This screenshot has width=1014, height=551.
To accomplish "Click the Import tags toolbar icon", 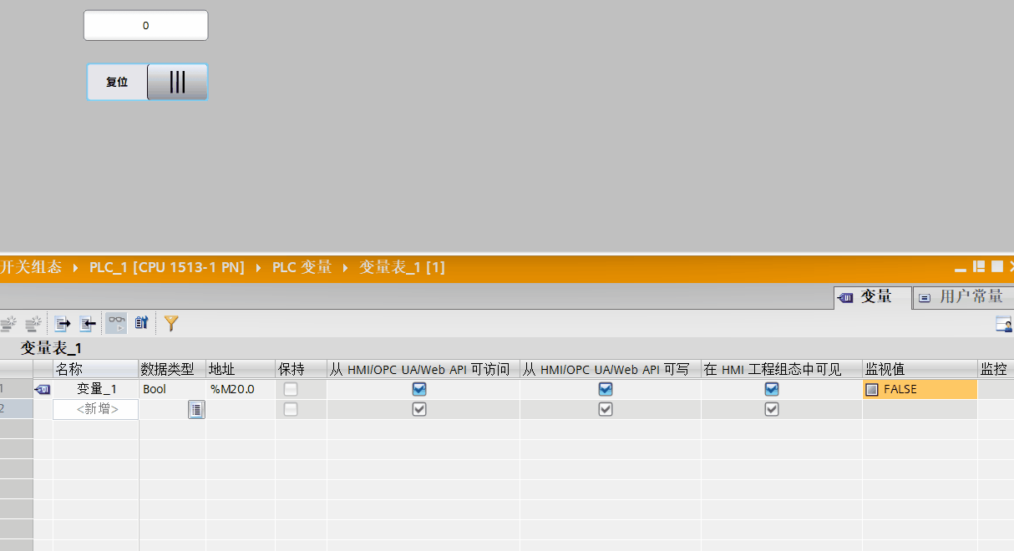I will click(88, 323).
